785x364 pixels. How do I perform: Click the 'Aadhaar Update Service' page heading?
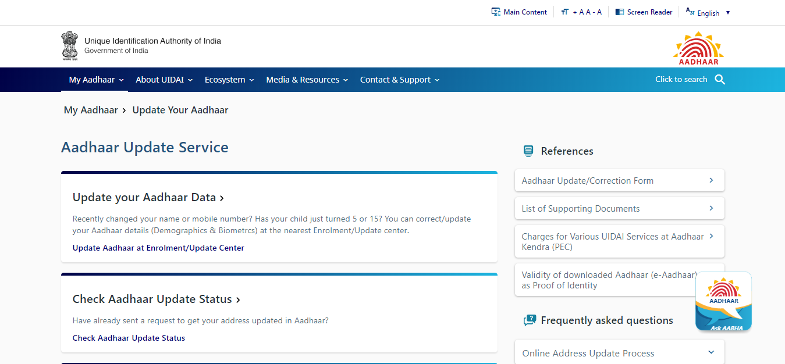(145, 147)
